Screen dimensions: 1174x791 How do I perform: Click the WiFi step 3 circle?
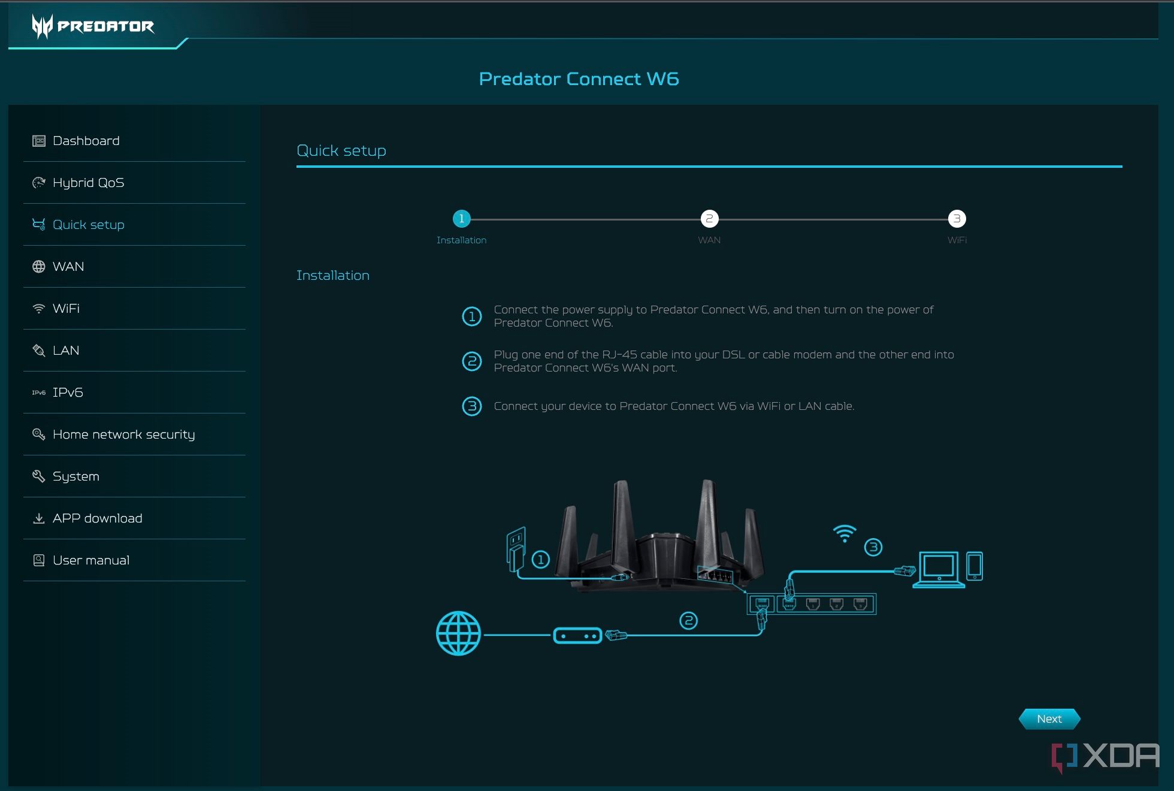pos(956,218)
